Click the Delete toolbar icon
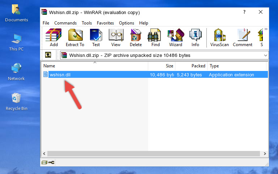The image size is (278, 174). pyautogui.click(x=136, y=37)
